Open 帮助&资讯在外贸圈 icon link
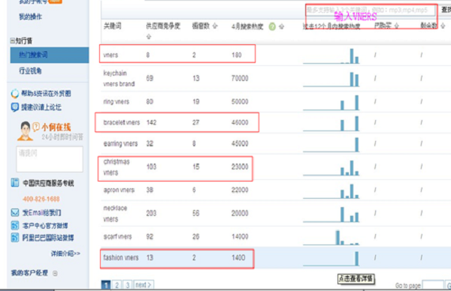 click(x=15, y=94)
